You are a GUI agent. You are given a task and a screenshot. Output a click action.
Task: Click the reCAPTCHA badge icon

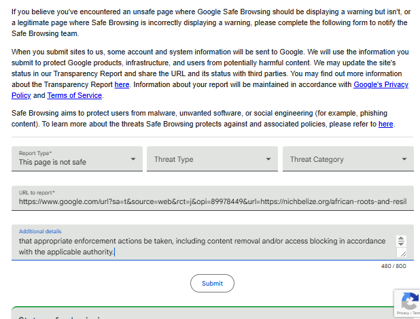pos(410,301)
